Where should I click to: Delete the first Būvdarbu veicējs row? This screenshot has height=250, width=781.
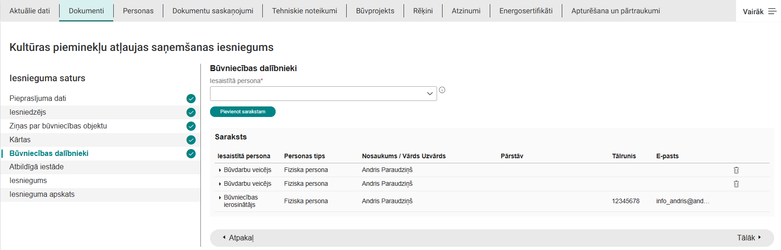[x=736, y=170]
